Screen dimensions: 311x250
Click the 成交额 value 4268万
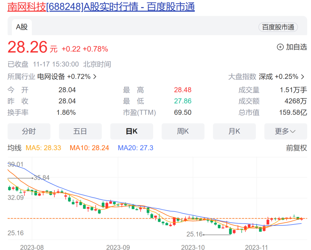(x=296, y=101)
